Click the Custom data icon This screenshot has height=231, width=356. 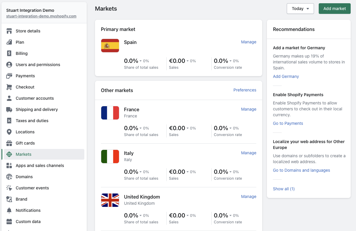click(9, 222)
